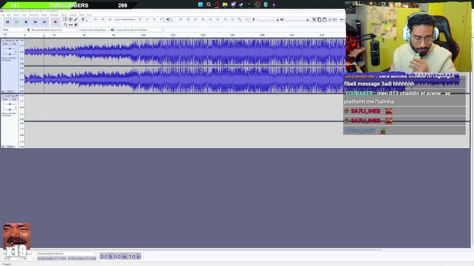
Task: Toggle Mute on the Audio Track
Action: click(5, 99)
